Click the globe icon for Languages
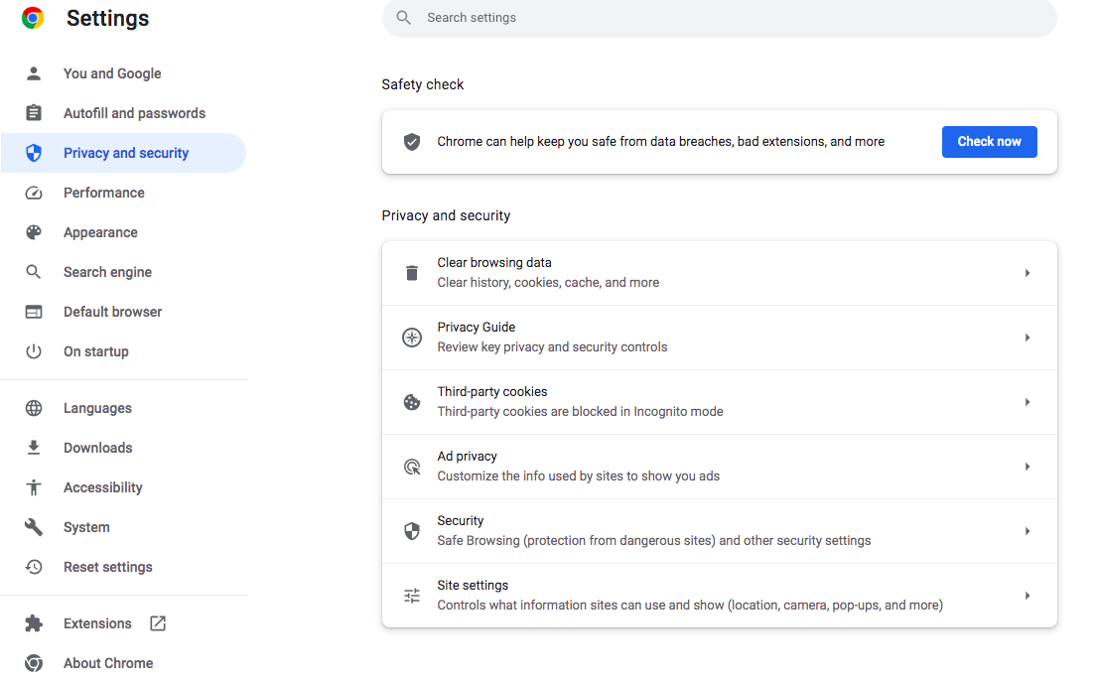This screenshot has width=1096, height=683. pyautogui.click(x=34, y=408)
